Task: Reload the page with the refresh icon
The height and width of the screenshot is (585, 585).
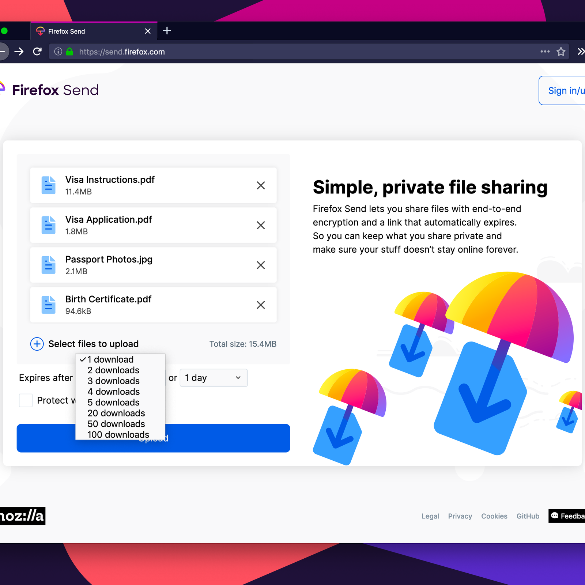Action: coord(37,52)
